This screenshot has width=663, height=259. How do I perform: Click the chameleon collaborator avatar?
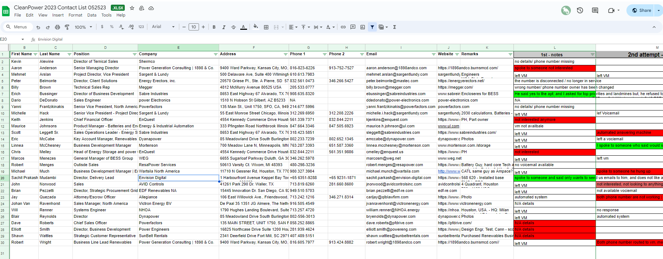tap(566, 10)
